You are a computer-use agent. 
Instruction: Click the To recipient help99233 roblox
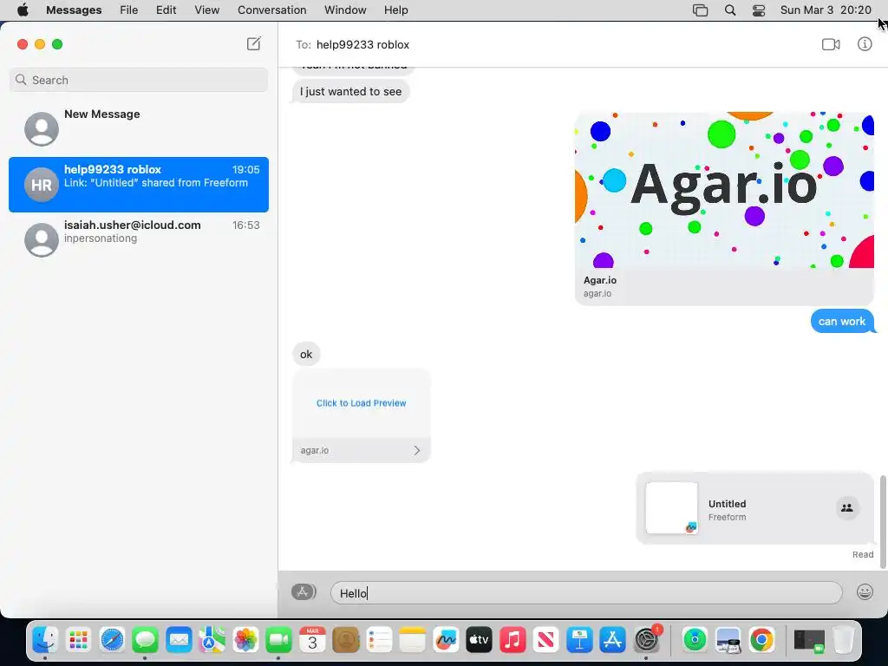tap(362, 44)
